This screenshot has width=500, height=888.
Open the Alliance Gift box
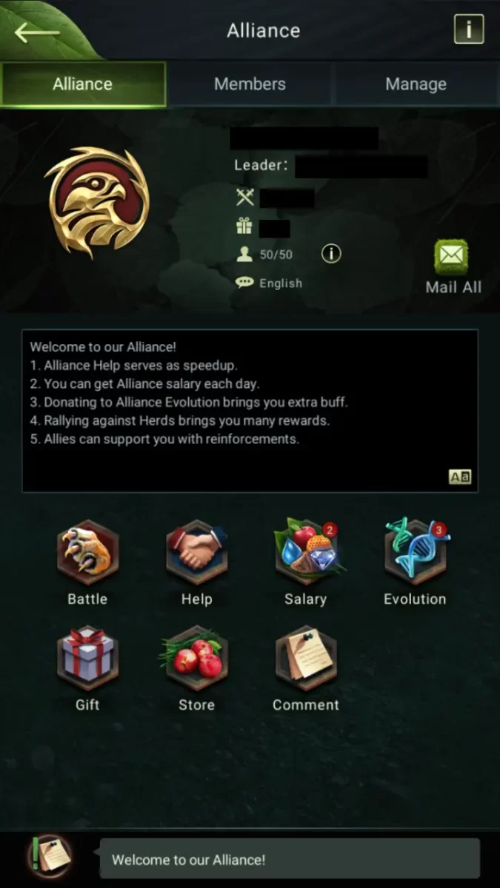point(87,657)
